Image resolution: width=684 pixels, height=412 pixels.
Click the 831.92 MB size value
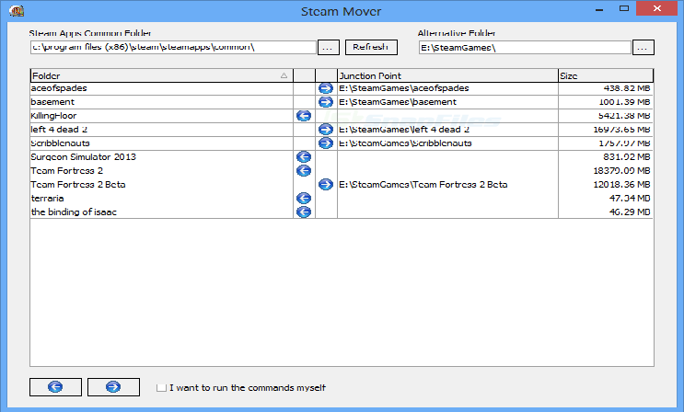[x=627, y=157]
